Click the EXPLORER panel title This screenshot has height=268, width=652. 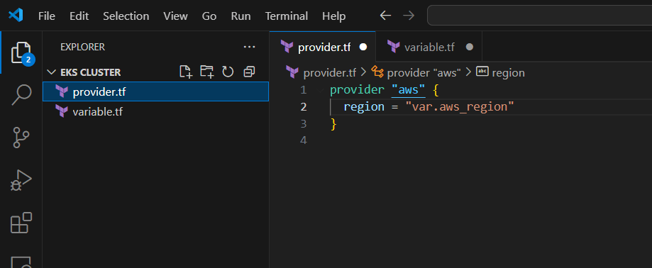click(83, 47)
